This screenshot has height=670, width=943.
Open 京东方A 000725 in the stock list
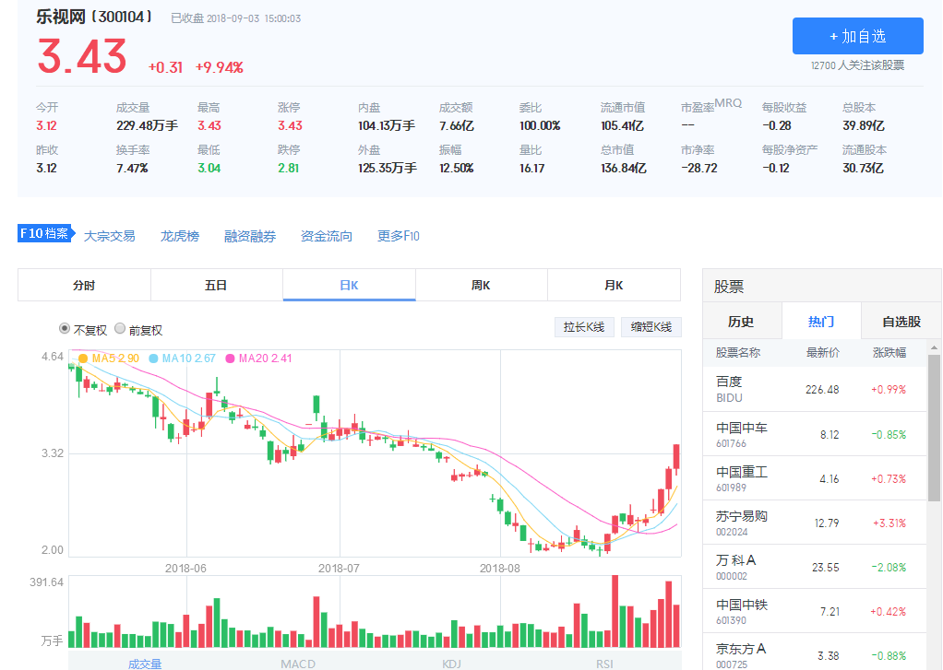815,653
